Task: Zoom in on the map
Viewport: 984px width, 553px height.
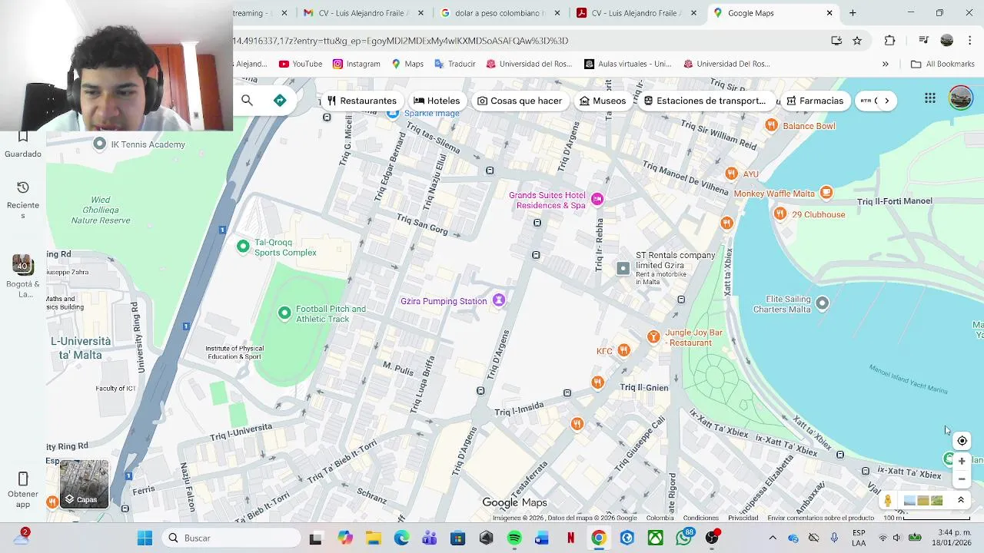Action: pyautogui.click(x=962, y=462)
